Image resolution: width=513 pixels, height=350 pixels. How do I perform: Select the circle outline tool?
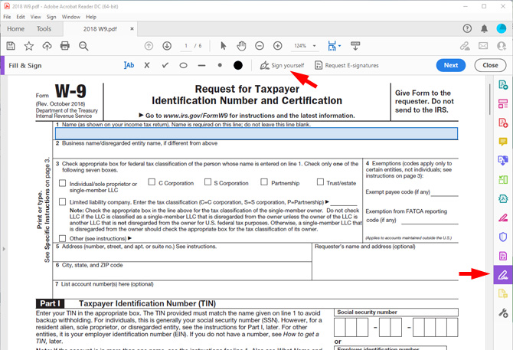(183, 65)
